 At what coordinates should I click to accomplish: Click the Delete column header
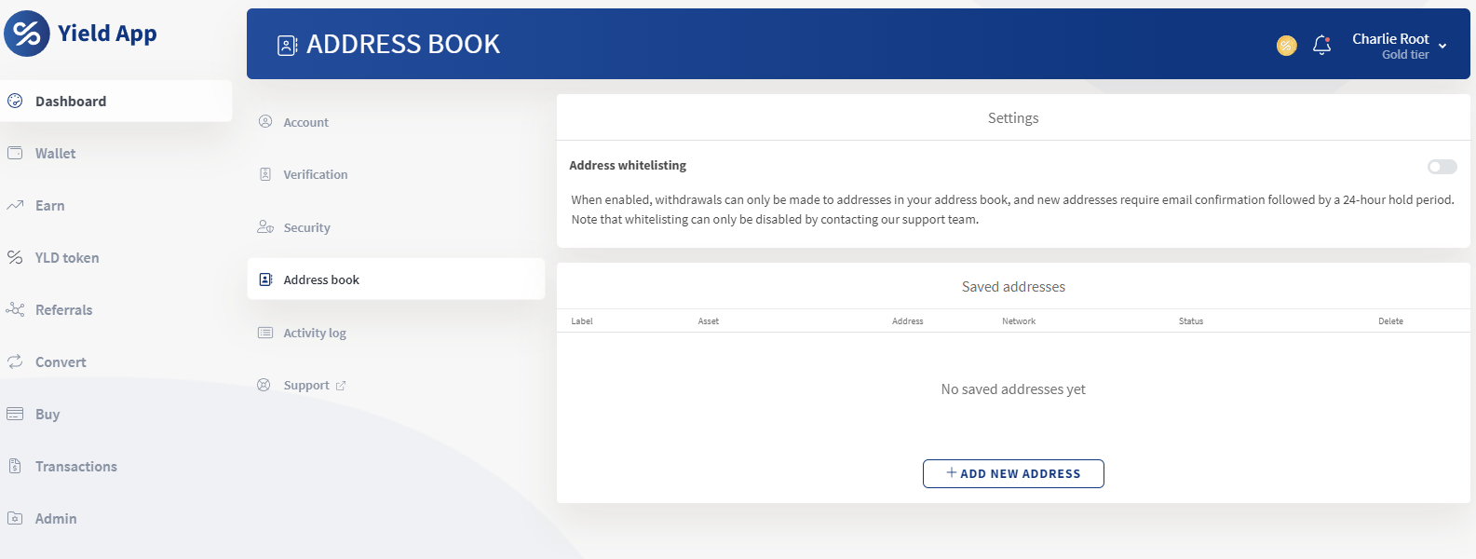click(1391, 321)
